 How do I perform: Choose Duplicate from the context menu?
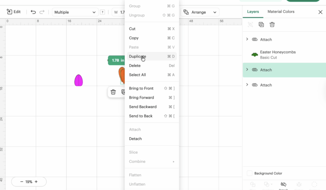(x=137, y=56)
